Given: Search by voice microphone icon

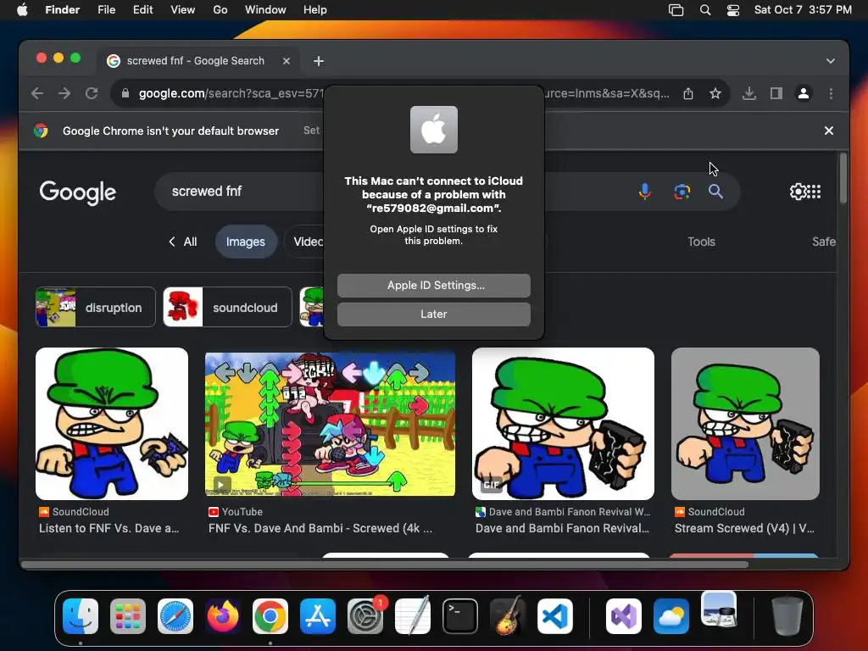Looking at the screenshot, I should pos(644,192).
